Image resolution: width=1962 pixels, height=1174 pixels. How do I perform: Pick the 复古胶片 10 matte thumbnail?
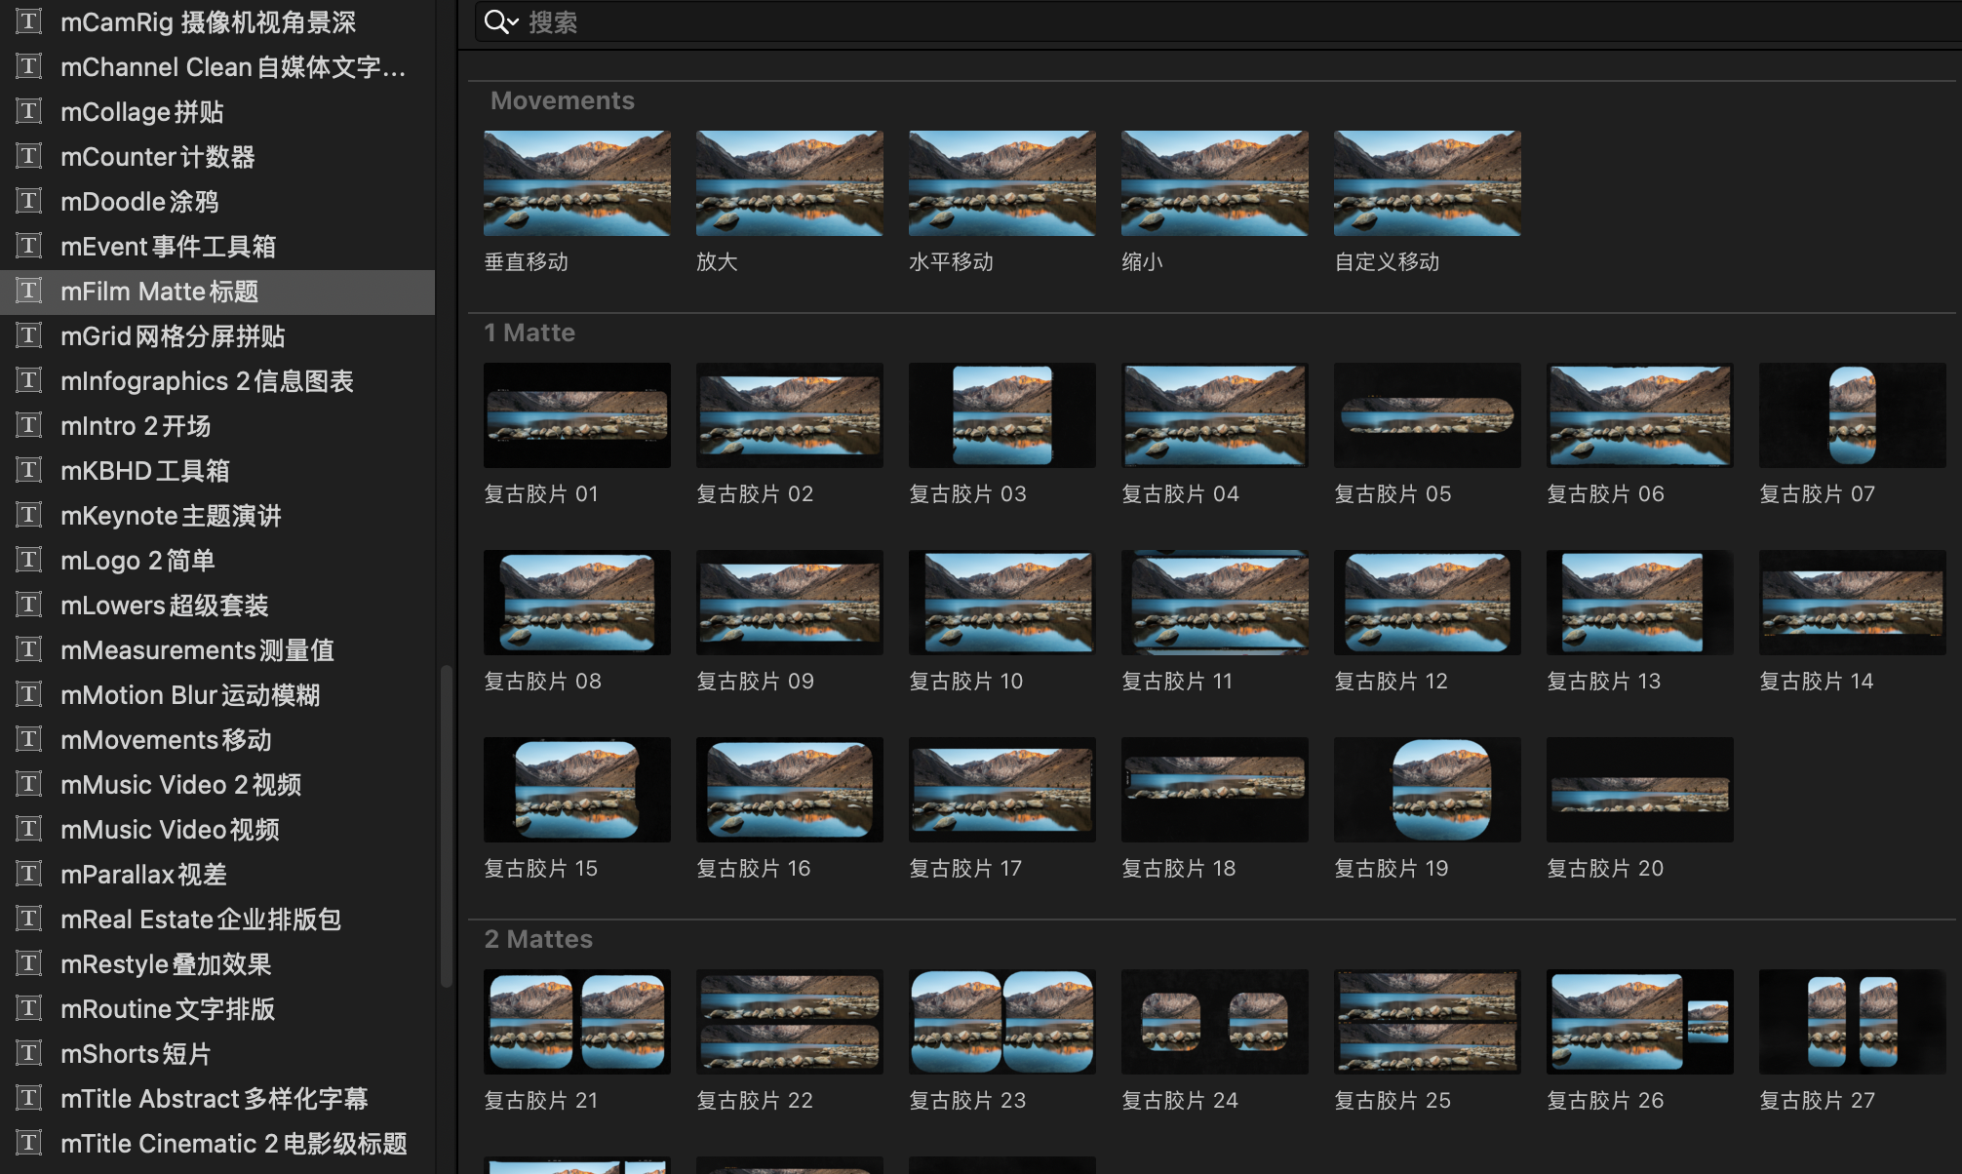click(x=1002, y=603)
